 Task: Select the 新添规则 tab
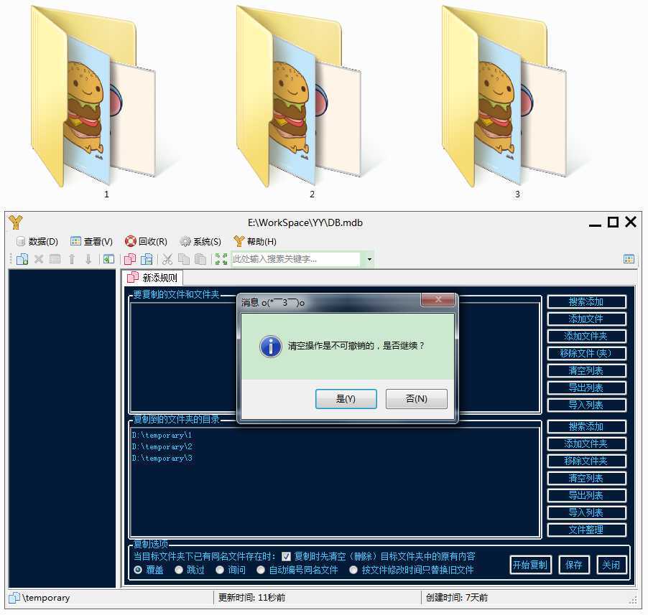(x=152, y=278)
